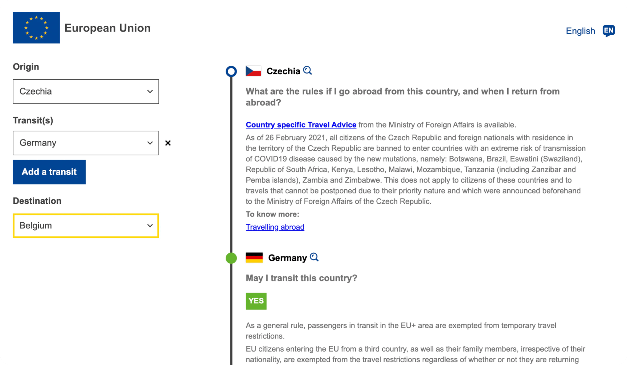
Task: Click the green Germany timeline marker
Action: pyautogui.click(x=231, y=258)
